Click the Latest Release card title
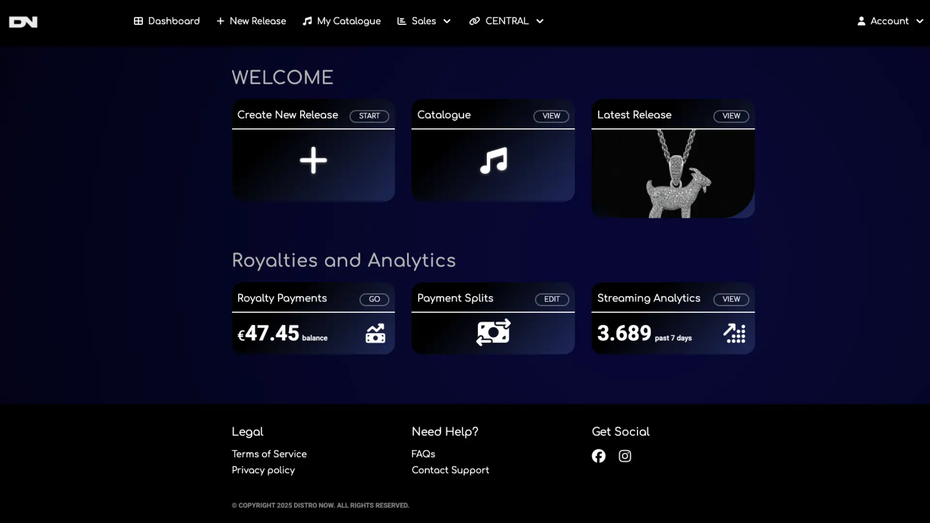The image size is (930, 523). [635, 115]
